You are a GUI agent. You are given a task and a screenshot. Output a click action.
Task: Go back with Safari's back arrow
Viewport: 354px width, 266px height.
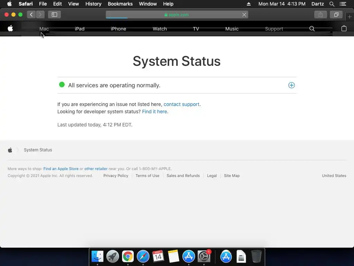tap(31, 15)
